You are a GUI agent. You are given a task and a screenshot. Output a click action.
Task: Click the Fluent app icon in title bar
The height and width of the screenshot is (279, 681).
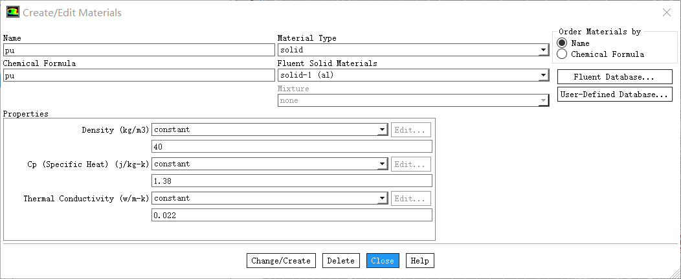(12, 12)
